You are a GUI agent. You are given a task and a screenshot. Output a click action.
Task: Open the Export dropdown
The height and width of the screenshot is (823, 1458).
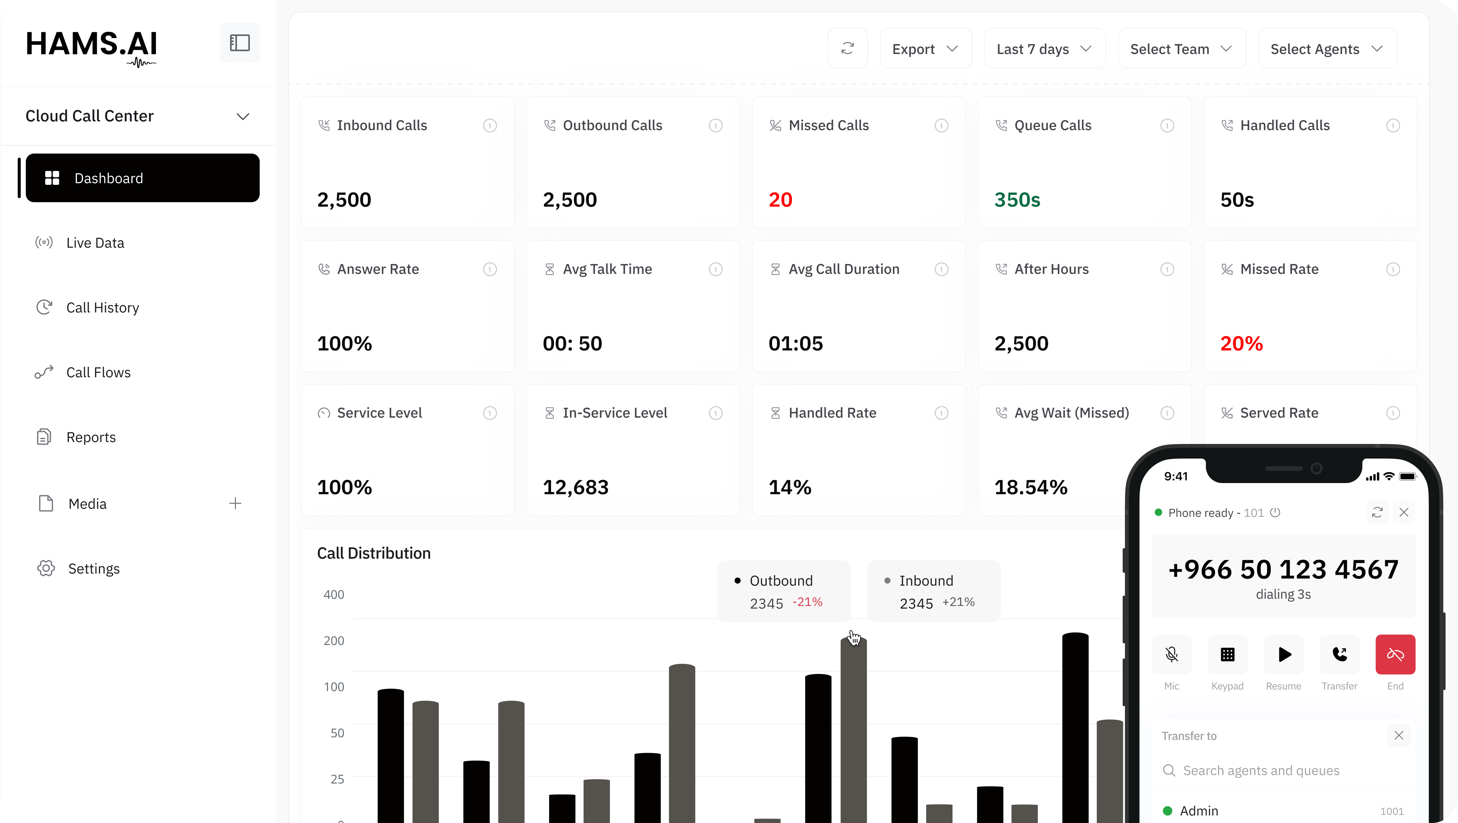[x=925, y=49]
